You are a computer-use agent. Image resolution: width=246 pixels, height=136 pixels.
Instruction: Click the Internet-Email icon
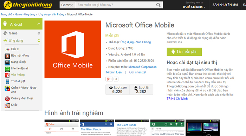pyautogui.click(x=7, y=69)
